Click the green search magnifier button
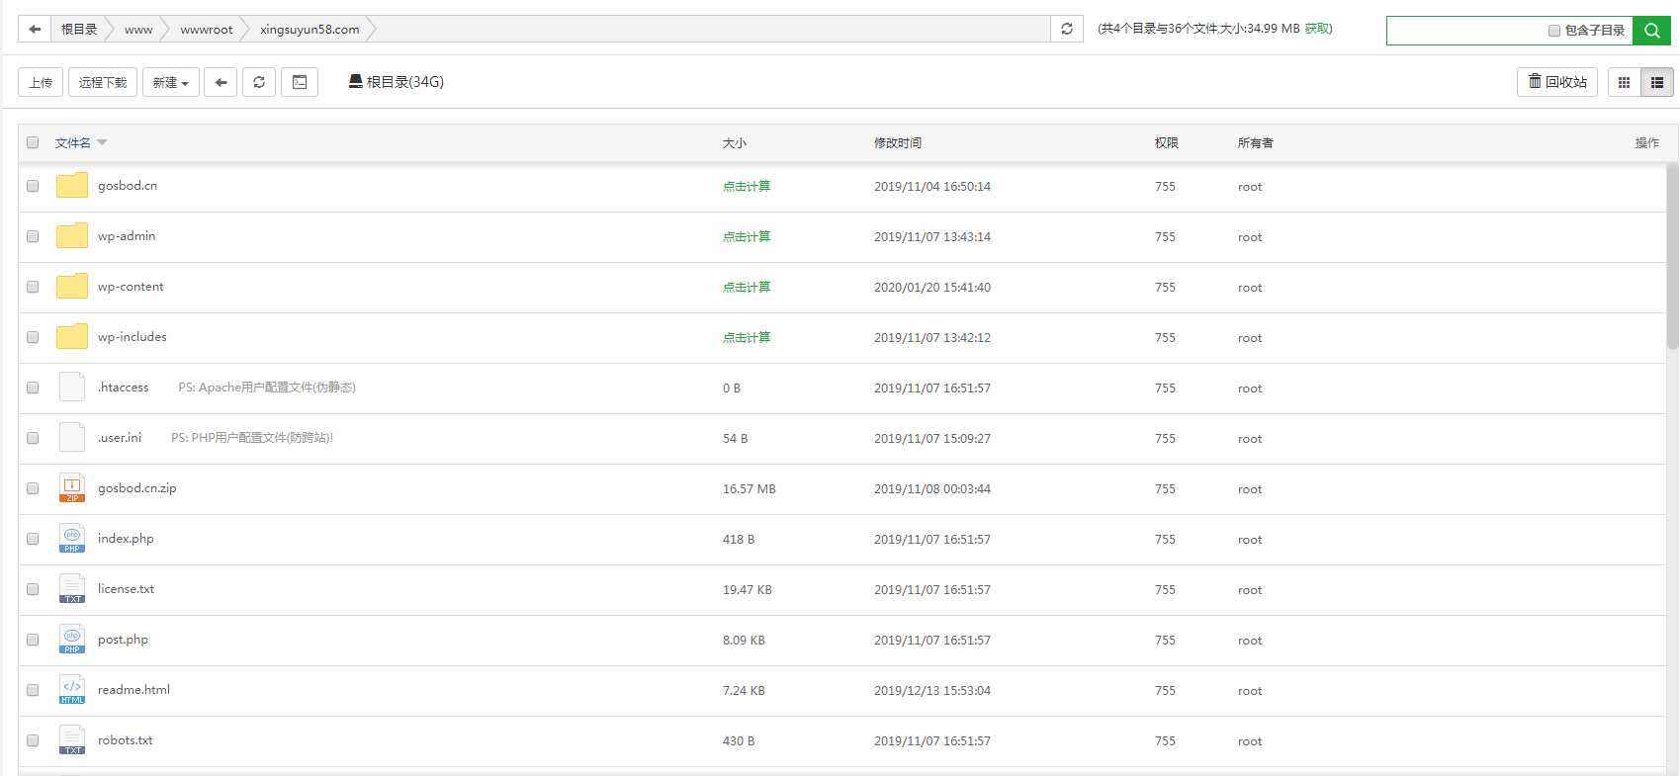Image resolution: width=1680 pixels, height=776 pixels. pos(1651,31)
